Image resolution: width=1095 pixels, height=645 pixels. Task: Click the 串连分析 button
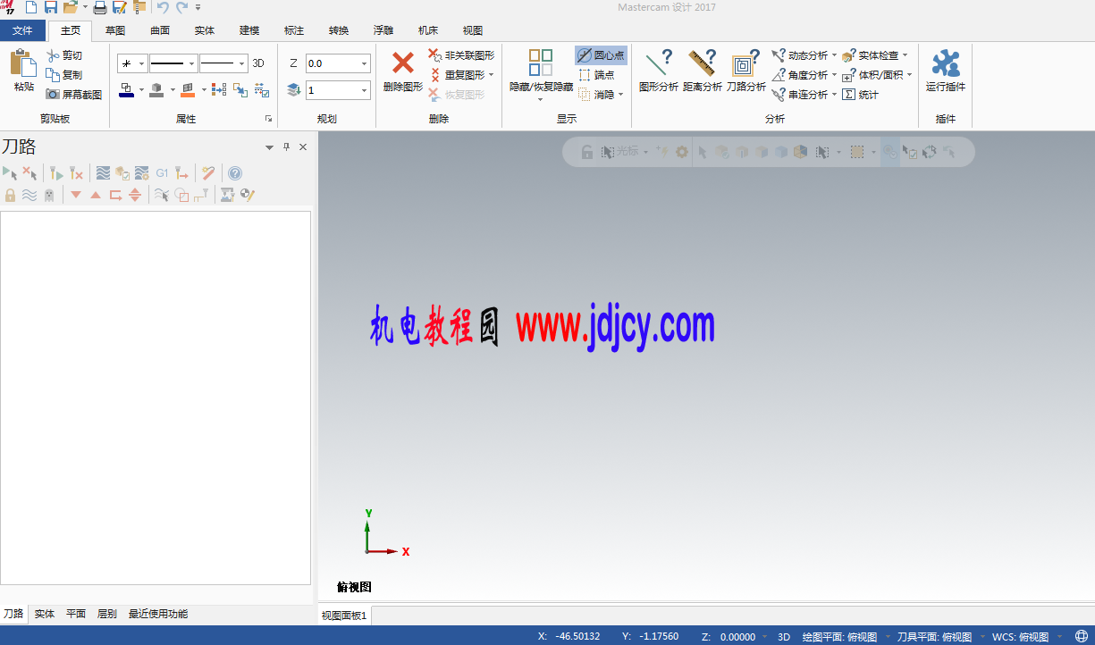click(800, 94)
